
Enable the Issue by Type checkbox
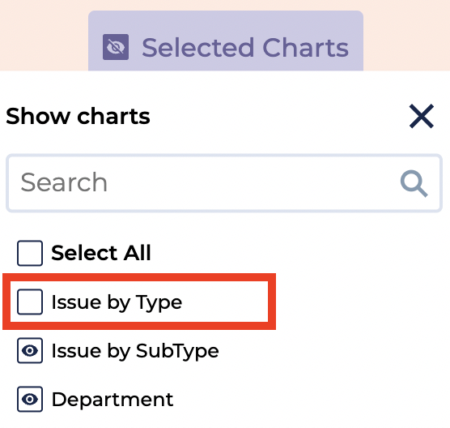coord(30,302)
